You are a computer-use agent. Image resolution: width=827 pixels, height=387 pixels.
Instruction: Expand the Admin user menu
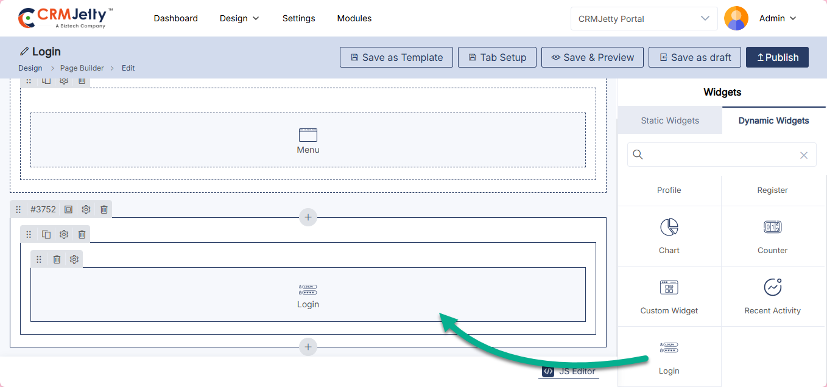click(x=778, y=18)
